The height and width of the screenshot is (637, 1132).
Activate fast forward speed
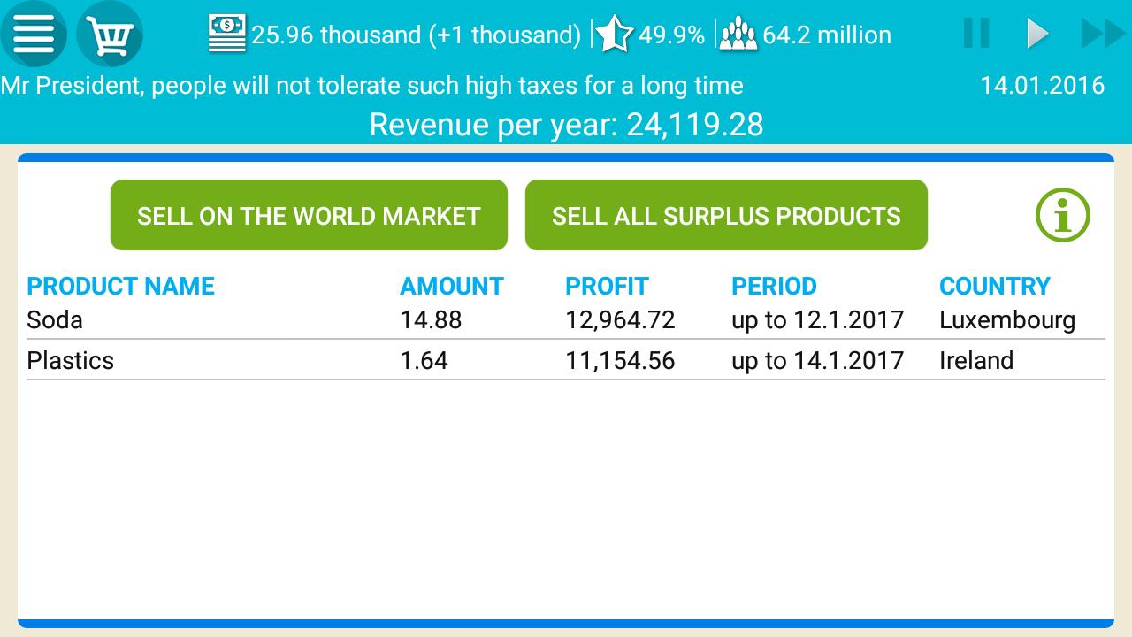1102,34
